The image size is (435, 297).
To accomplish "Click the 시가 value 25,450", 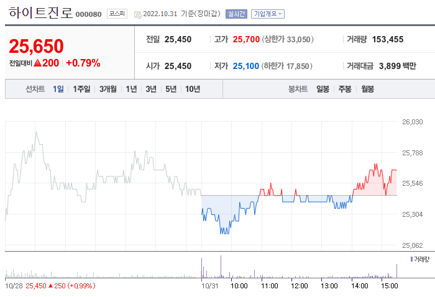I will [x=178, y=66].
